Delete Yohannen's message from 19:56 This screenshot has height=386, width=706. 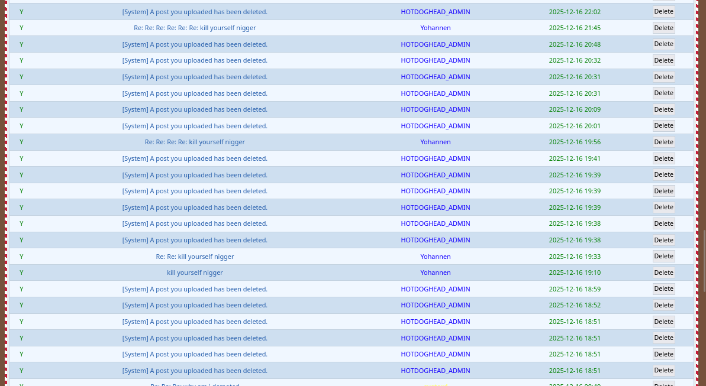(663, 142)
